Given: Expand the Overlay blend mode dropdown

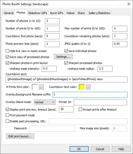Looking at the screenshot, I should point(45,102).
